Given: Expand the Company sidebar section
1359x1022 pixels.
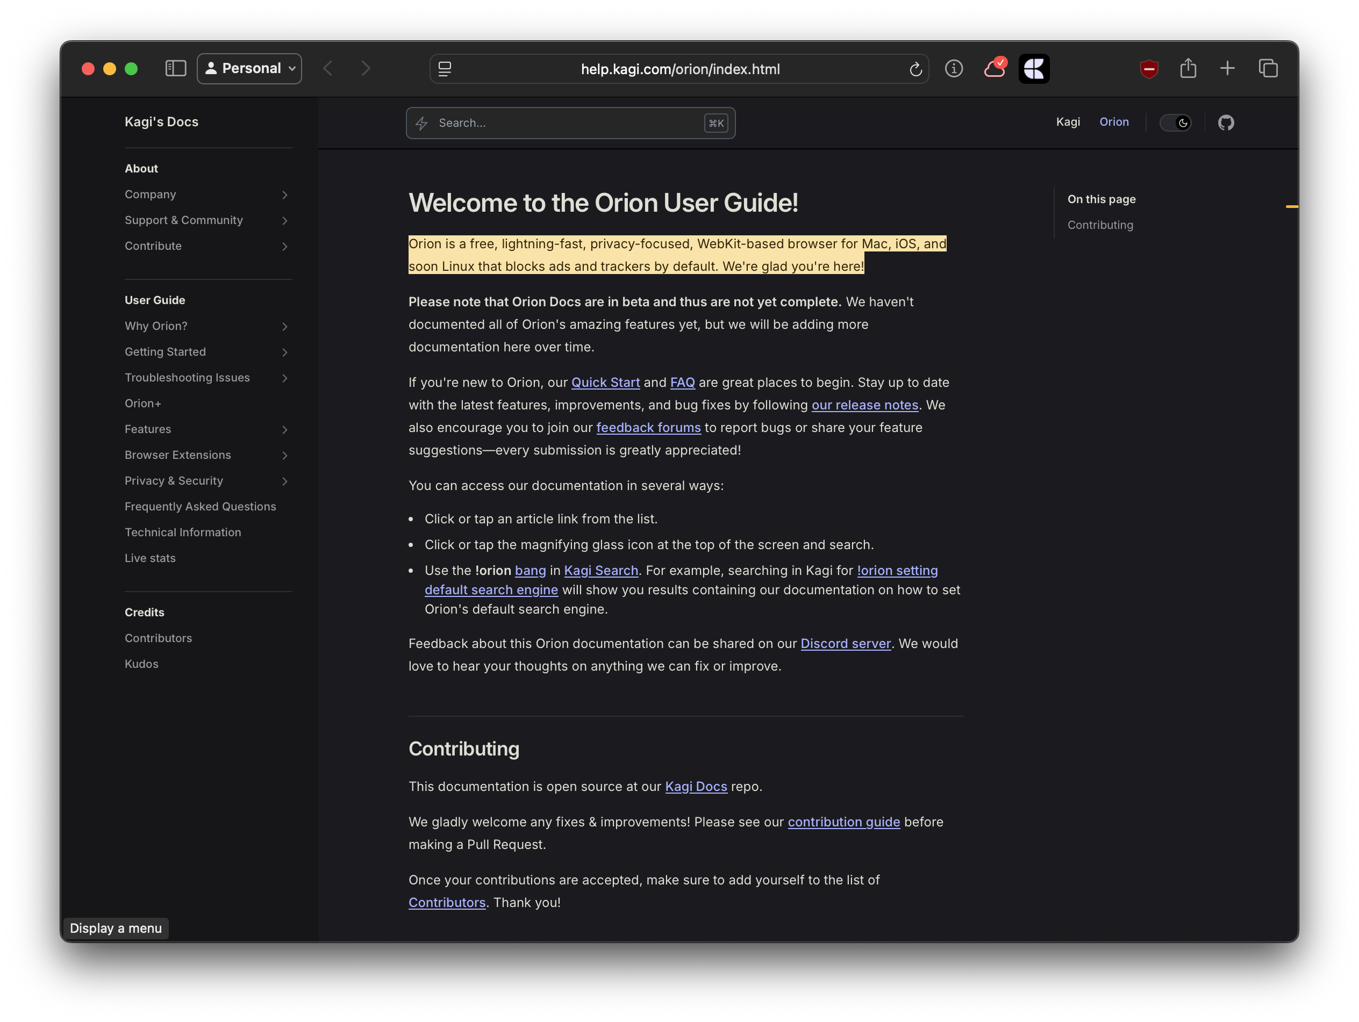Looking at the screenshot, I should pyautogui.click(x=284, y=195).
